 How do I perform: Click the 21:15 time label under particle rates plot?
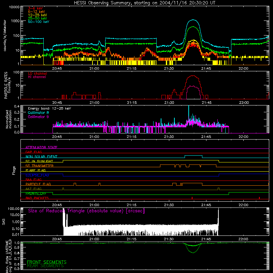tap(132, 103)
